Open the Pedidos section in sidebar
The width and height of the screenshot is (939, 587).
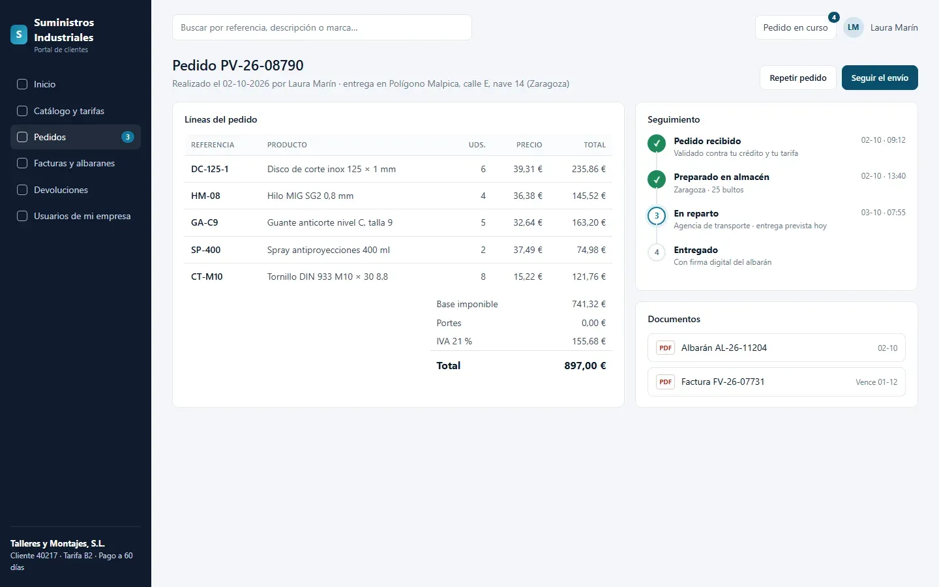pos(76,137)
